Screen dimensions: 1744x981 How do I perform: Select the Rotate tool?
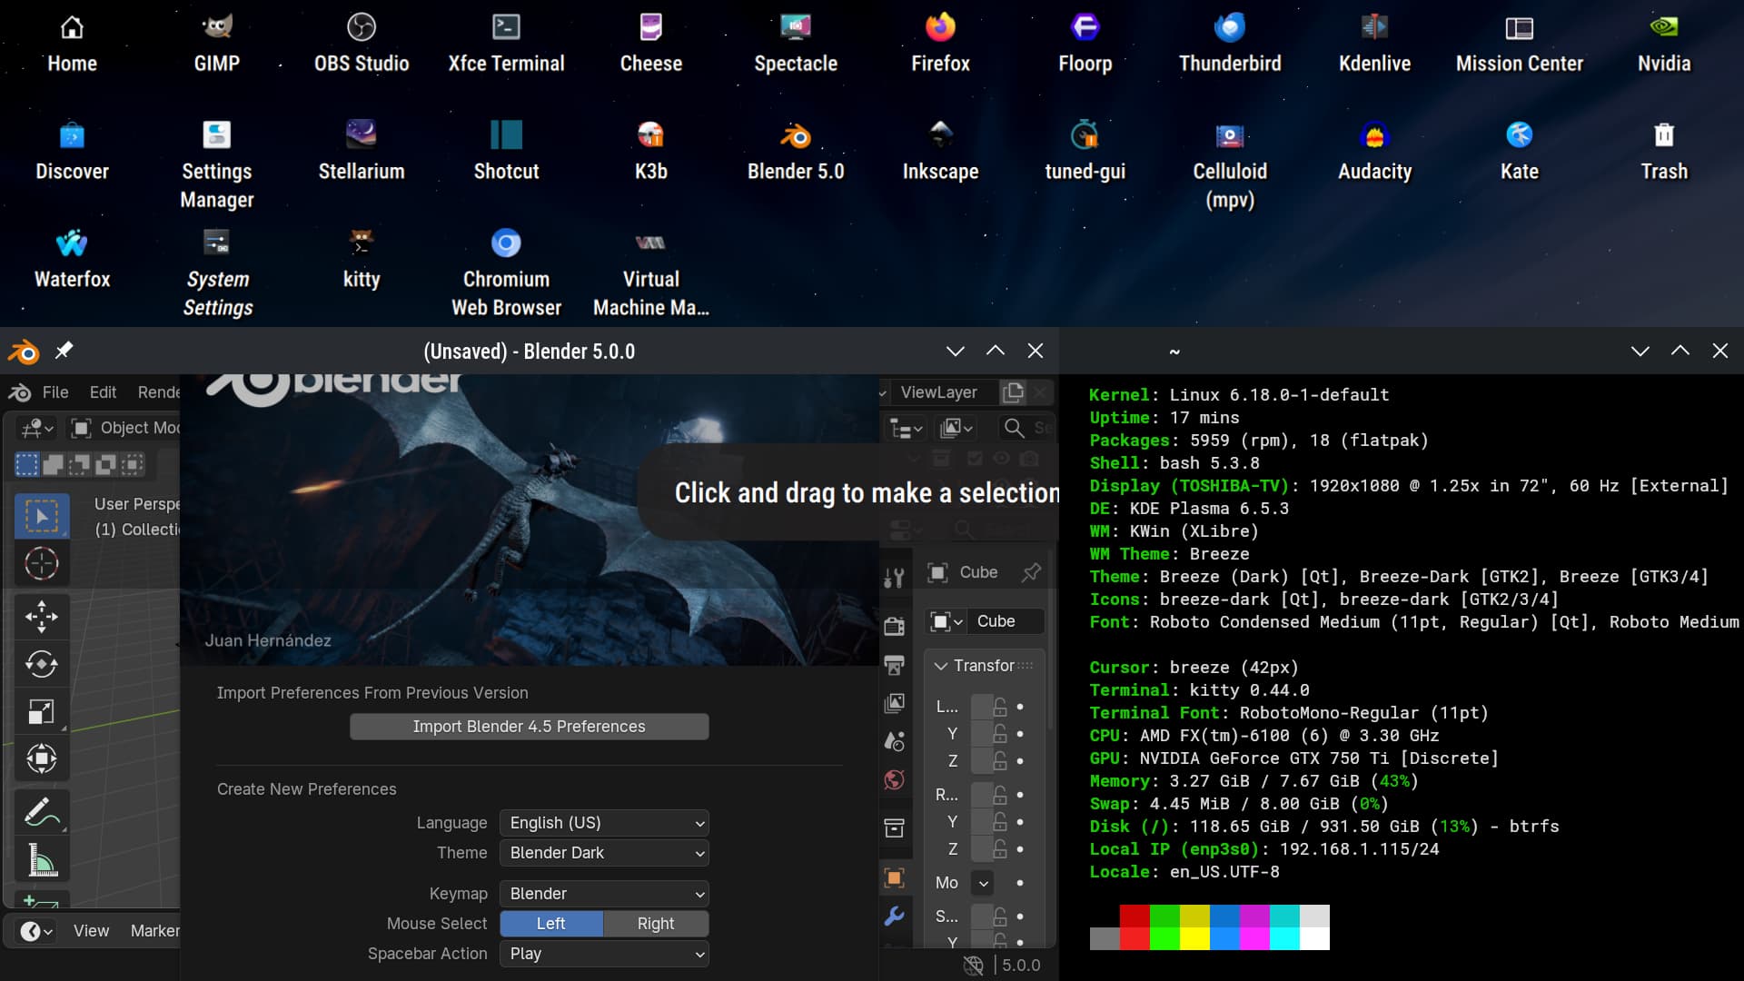(x=41, y=664)
